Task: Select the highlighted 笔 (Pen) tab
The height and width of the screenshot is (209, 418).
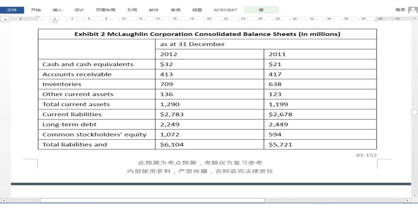Action: click(x=261, y=10)
